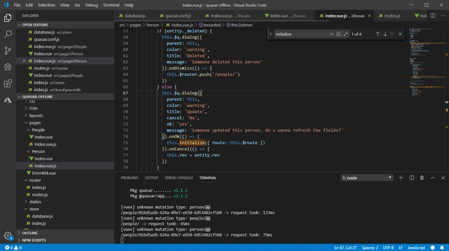
Task: Split the terminal pane
Action: pos(412,178)
